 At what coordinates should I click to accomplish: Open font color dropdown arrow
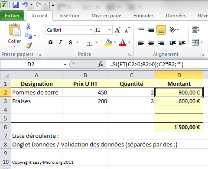click(x=129, y=42)
